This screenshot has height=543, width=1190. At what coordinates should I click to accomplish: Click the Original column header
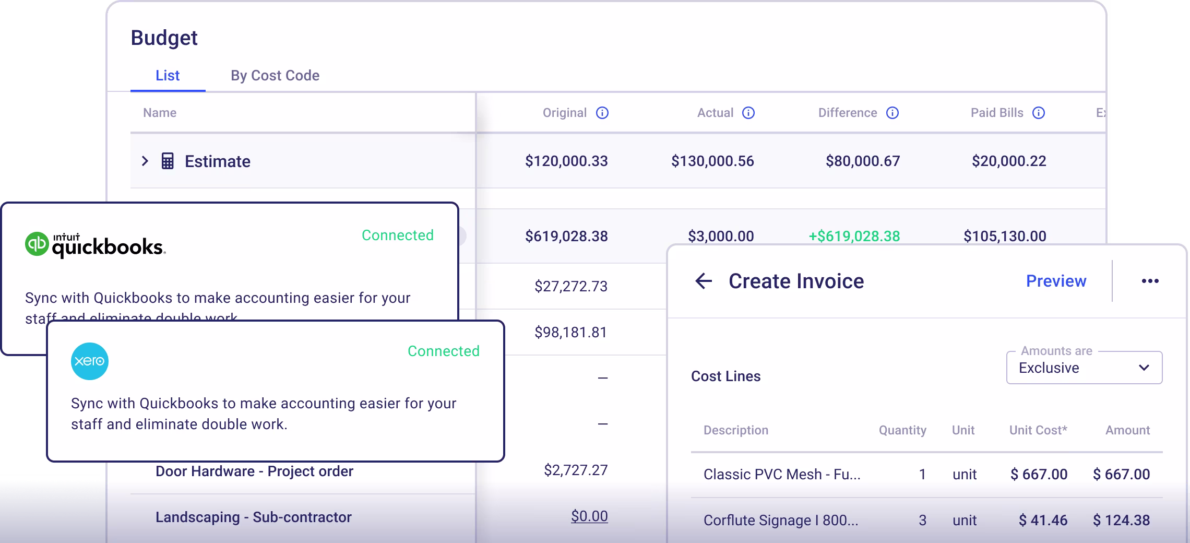click(x=565, y=113)
